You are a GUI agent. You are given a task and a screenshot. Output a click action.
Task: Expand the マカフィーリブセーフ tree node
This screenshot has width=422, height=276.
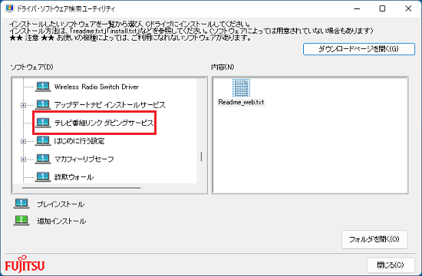pyautogui.click(x=24, y=159)
